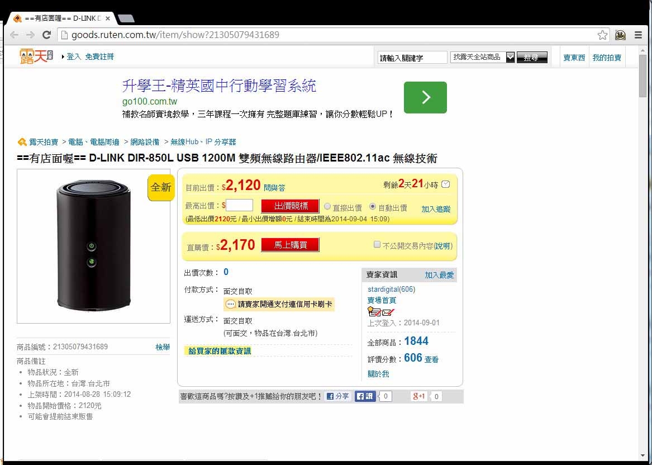Click the 免費註冊 register link
The height and width of the screenshot is (465, 652).
(x=99, y=56)
